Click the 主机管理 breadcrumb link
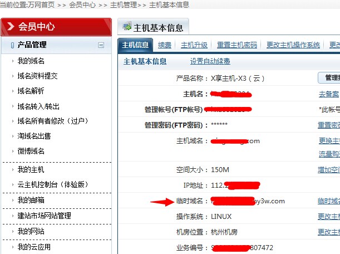The width and height of the screenshot is (340, 254). pos(124,4)
